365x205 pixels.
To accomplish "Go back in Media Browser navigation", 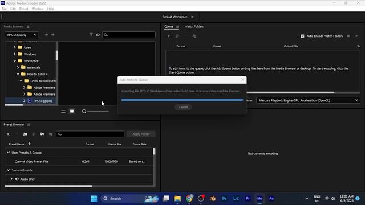I will pyautogui.click(x=47, y=35).
